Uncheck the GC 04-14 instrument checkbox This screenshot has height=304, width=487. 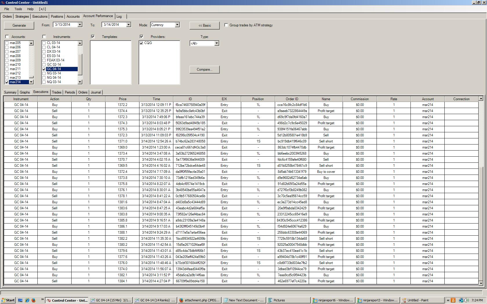(x=44, y=69)
